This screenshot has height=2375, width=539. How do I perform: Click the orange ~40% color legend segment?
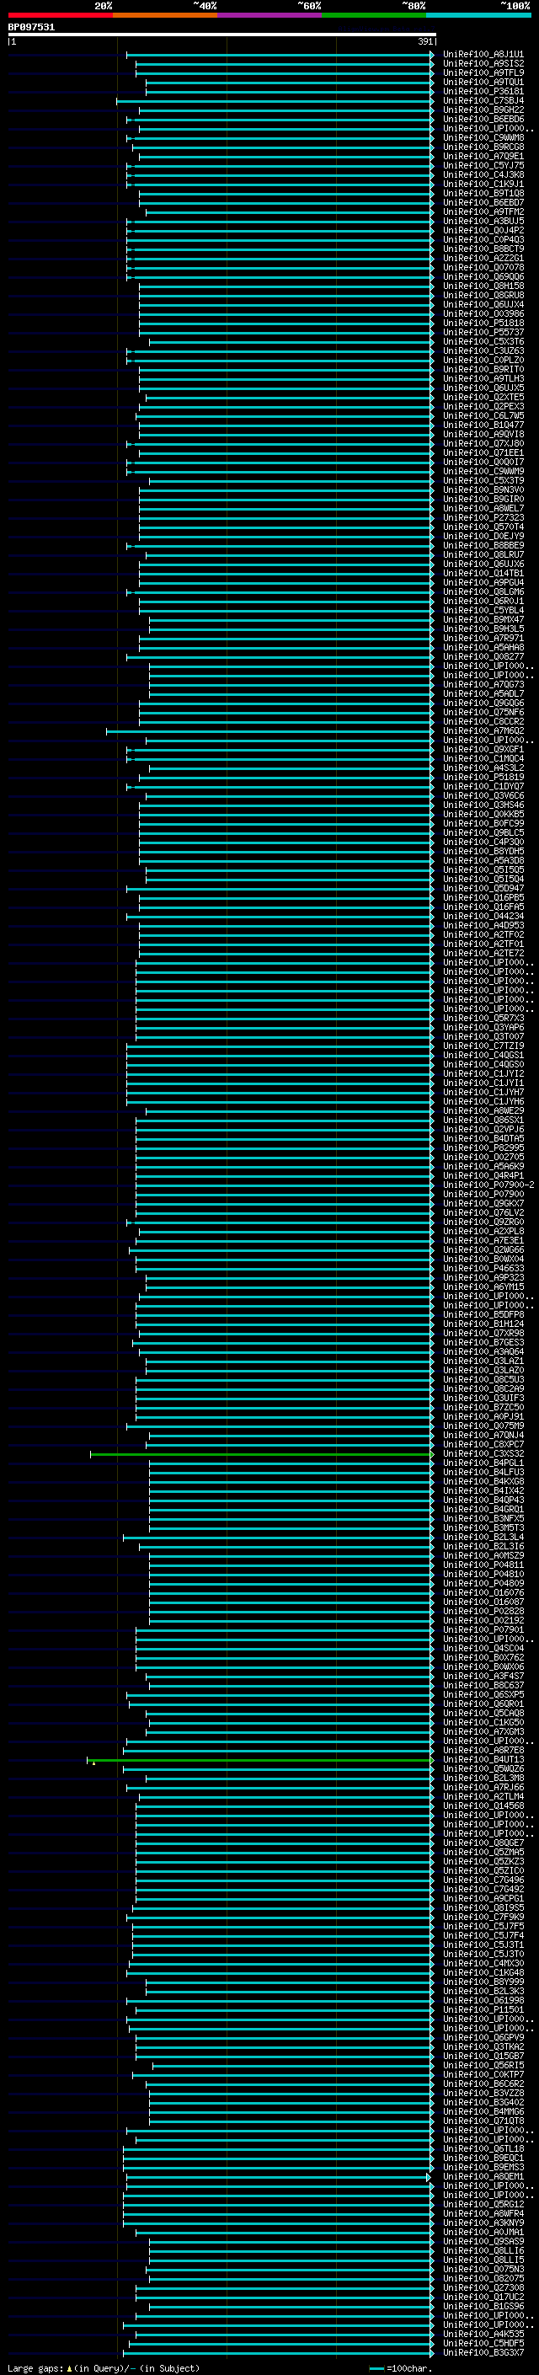coord(165,15)
